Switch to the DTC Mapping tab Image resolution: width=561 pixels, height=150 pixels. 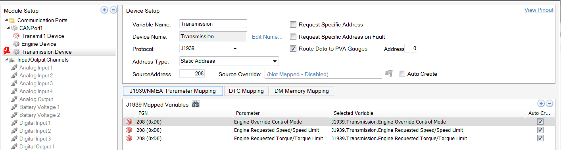click(x=246, y=91)
